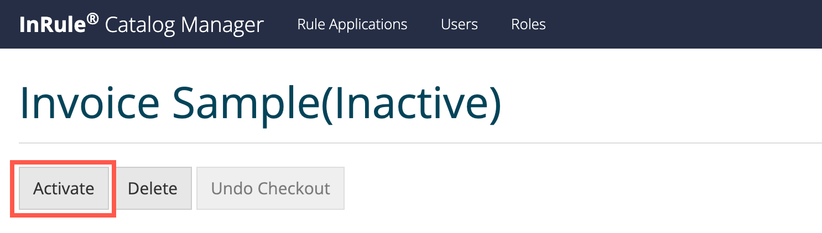Return home via the InRule brand text
Screen dimensions: 822x233
58,25
